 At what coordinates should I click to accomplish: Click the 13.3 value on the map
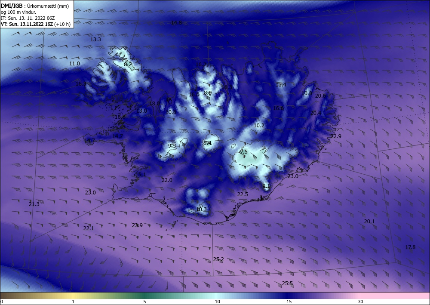click(95, 40)
